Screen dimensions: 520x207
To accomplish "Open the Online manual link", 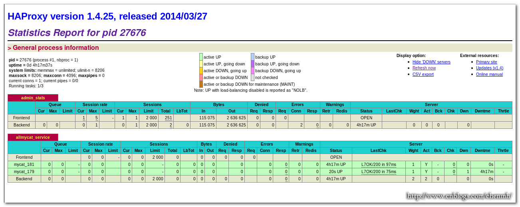I will [489, 74].
